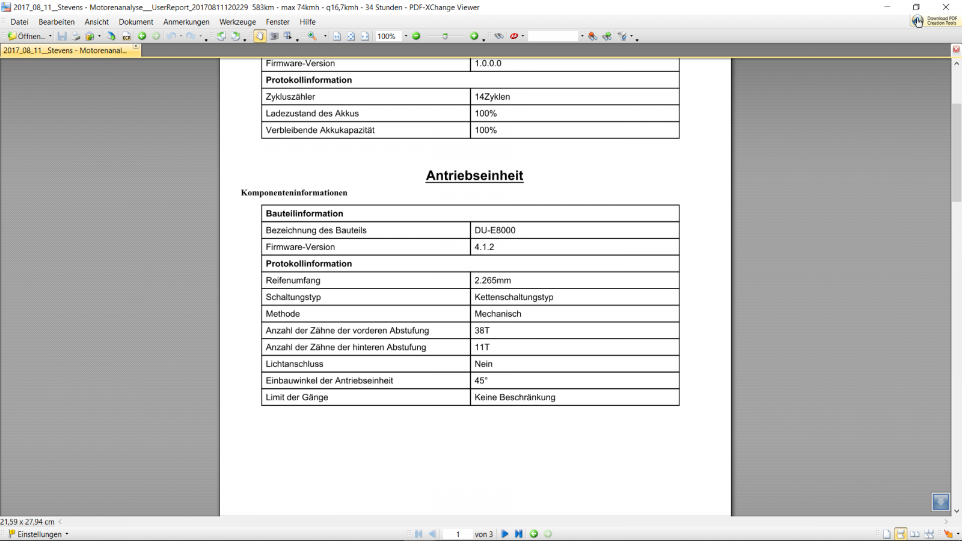This screenshot has width=962, height=541.
Task: Open the Anmerkungen menu
Action: [x=186, y=22]
